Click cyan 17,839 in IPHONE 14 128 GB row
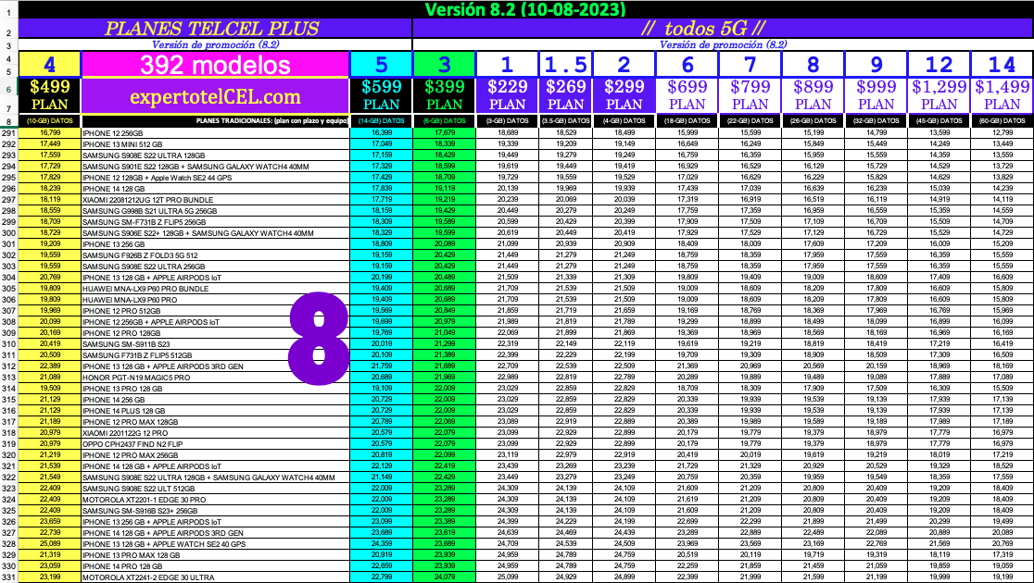The image size is (1034, 583). pos(381,189)
